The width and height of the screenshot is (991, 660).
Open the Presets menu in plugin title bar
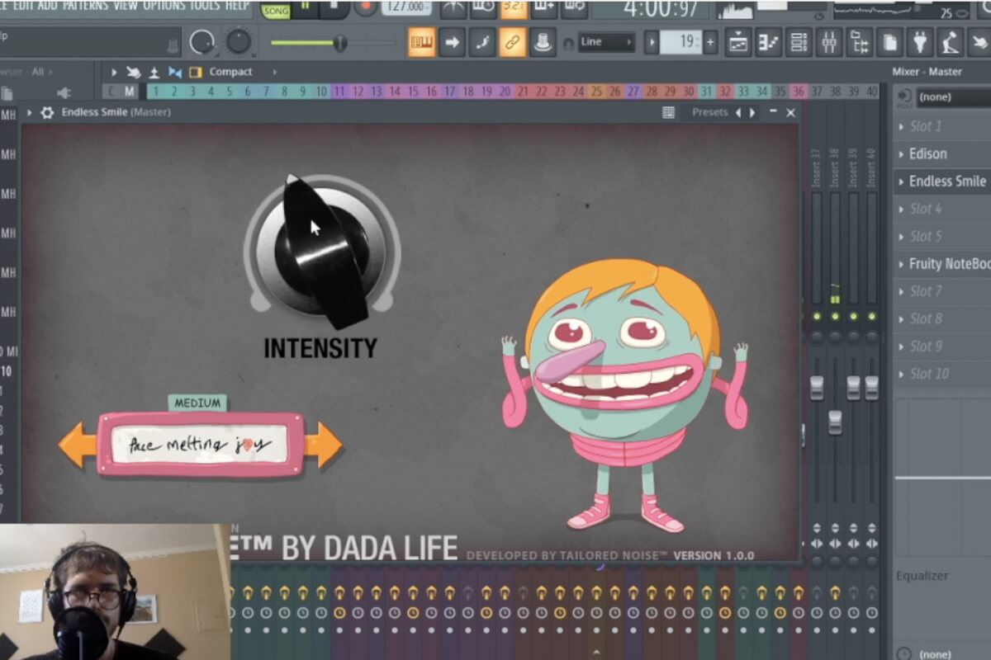(709, 112)
